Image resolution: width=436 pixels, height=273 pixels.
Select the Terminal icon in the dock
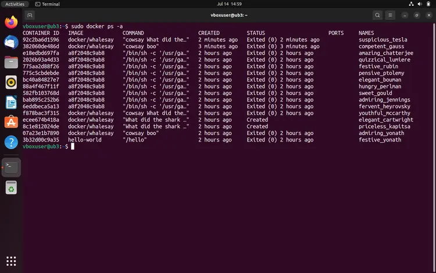coord(11,167)
